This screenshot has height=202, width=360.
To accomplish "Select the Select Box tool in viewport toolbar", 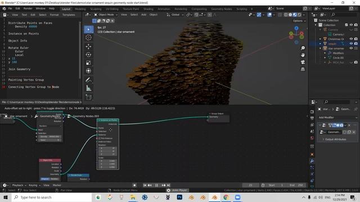I will point(88,29).
